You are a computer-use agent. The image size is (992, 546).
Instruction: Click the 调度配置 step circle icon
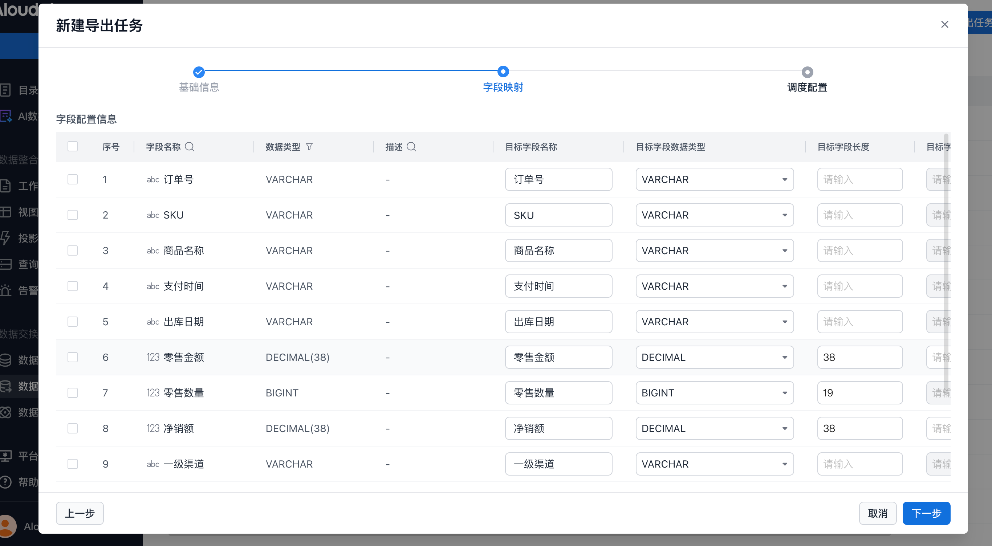click(807, 72)
